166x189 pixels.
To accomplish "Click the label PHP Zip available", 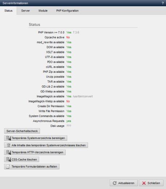I will coord(54,72).
